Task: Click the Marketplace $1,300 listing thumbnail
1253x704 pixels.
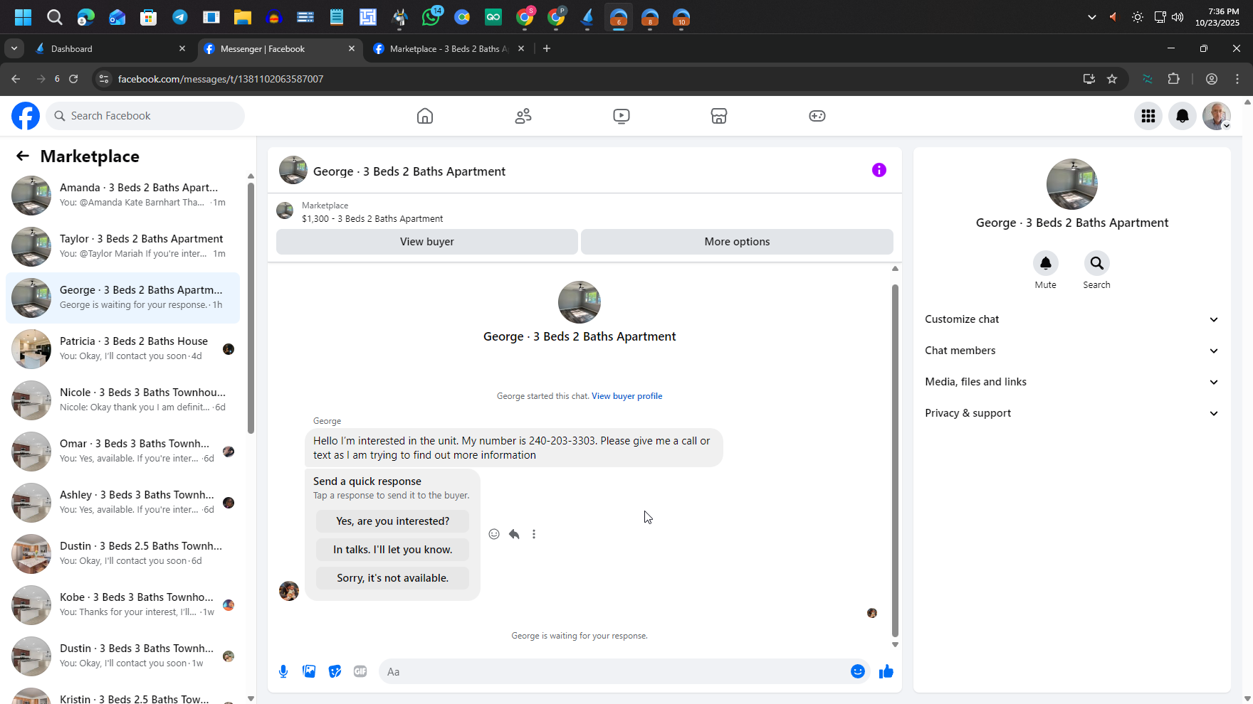Action: click(x=285, y=210)
